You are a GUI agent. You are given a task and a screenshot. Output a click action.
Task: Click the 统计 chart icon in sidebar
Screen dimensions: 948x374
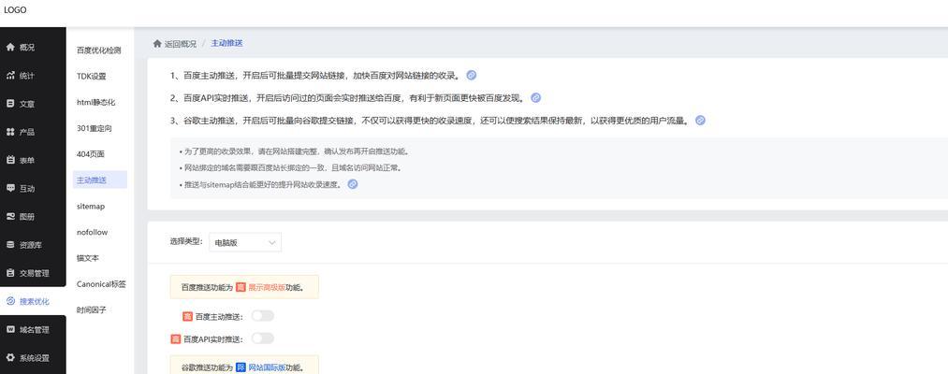[10, 76]
